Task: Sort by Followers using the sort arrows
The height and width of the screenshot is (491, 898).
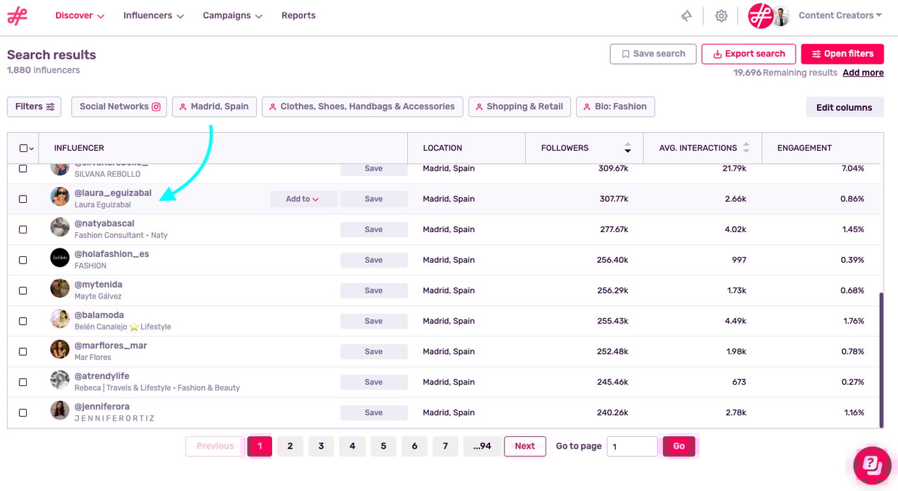Action: pyautogui.click(x=627, y=148)
